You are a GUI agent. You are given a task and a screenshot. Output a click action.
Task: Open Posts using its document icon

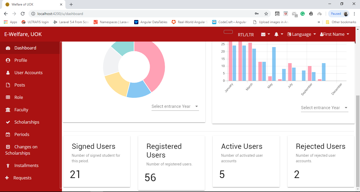[8, 85]
